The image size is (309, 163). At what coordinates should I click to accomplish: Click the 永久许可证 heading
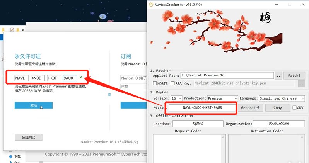[x=27, y=56]
